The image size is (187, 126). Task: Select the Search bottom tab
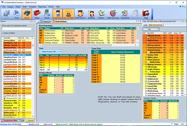coord(29,121)
